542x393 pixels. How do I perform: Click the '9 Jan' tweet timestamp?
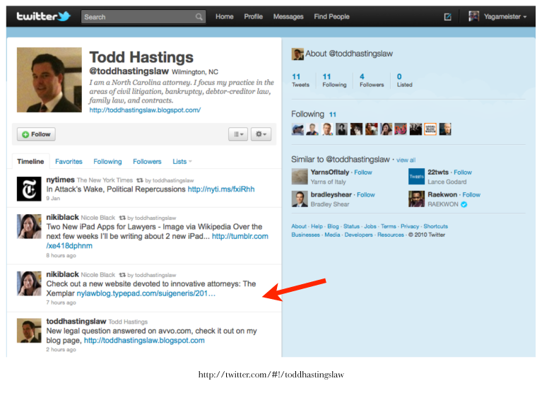(x=53, y=199)
